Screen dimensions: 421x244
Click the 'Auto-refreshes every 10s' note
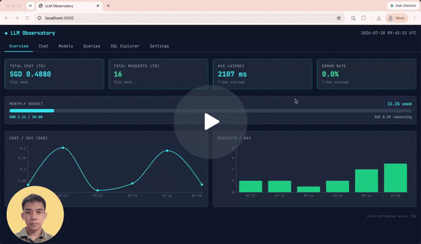391,216
